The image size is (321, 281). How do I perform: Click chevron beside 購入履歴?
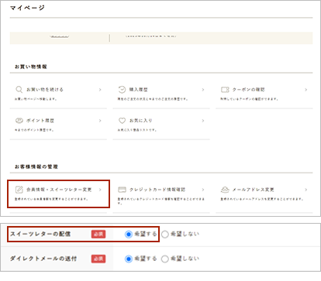click(203, 90)
